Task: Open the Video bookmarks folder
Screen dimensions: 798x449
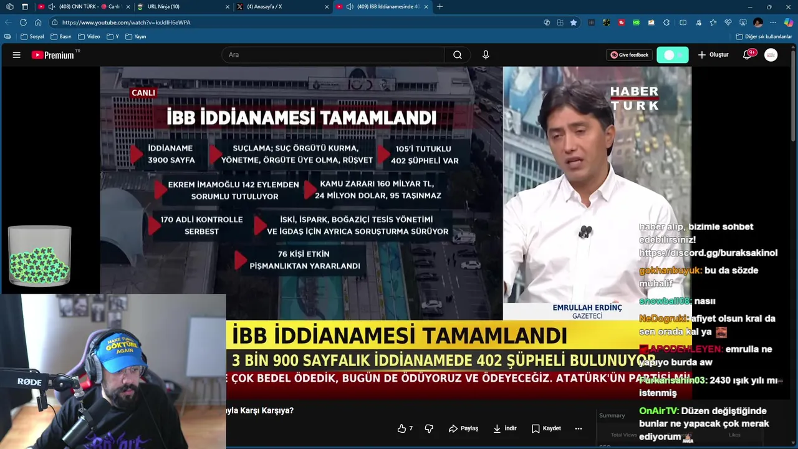Action: [x=89, y=37]
